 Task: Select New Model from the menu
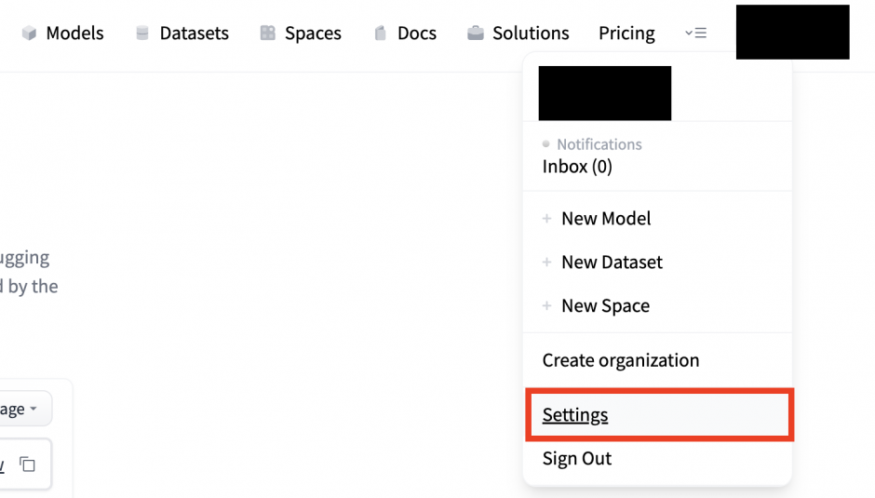(x=606, y=219)
